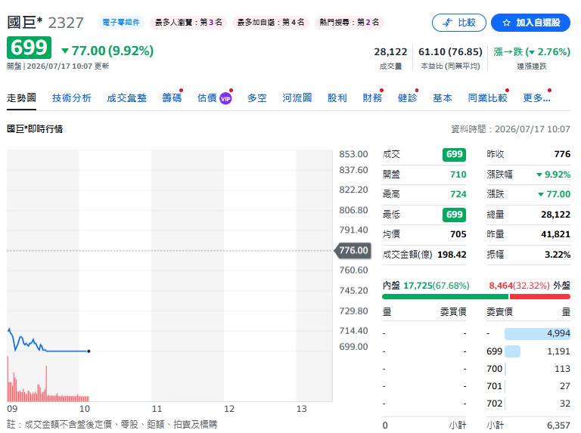
Task: Click the 699 ask price row
Action: (x=528, y=351)
